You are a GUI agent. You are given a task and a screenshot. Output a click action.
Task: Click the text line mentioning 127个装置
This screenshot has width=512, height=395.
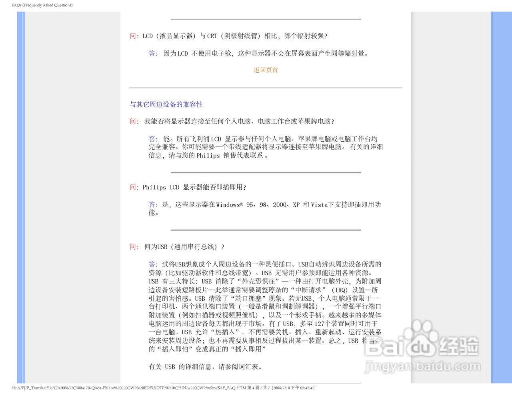pyautogui.click(x=263, y=324)
